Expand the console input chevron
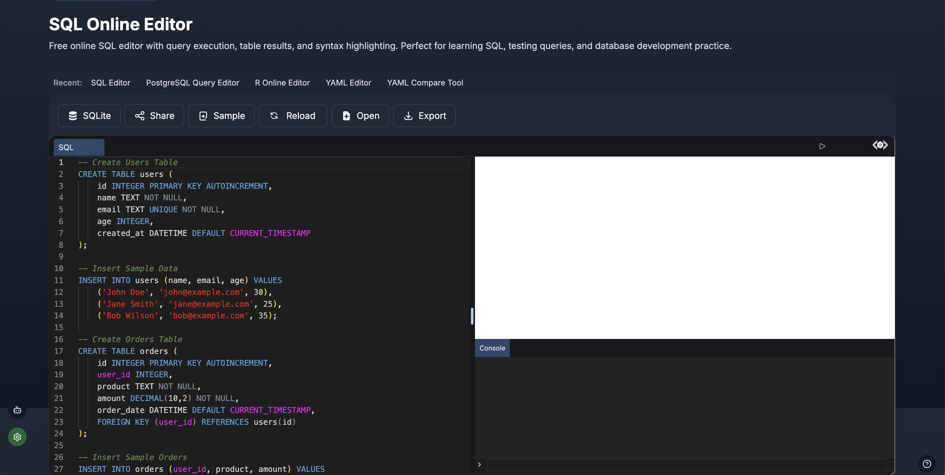Screen dimensions: 945x475 479,464
